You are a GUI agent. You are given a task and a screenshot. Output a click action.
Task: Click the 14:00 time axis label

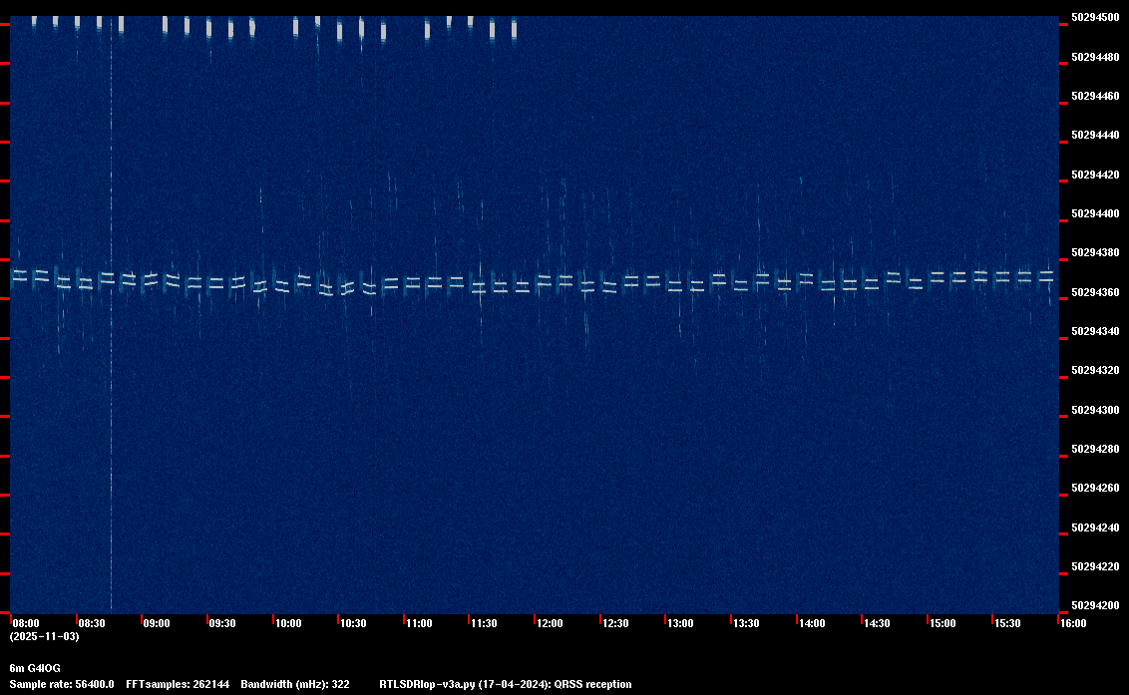coord(812,623)
